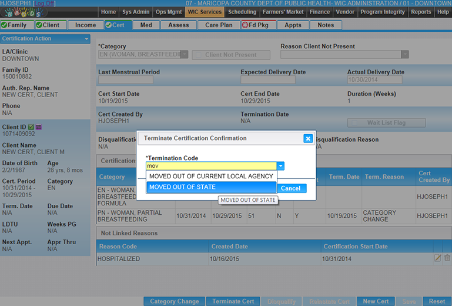The image size is (452, 306).
Task: Expand the Certification Action panel menu
Action: (x=87, y=39)
